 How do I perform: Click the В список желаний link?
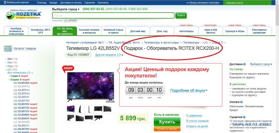click(x=197, y=121)
